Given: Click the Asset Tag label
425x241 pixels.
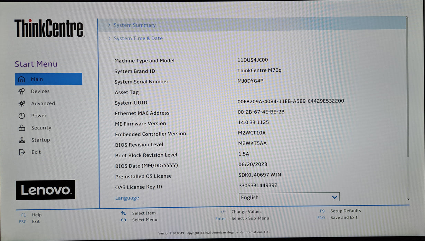Looking at the screenshot, I should [x=126, y=92].
